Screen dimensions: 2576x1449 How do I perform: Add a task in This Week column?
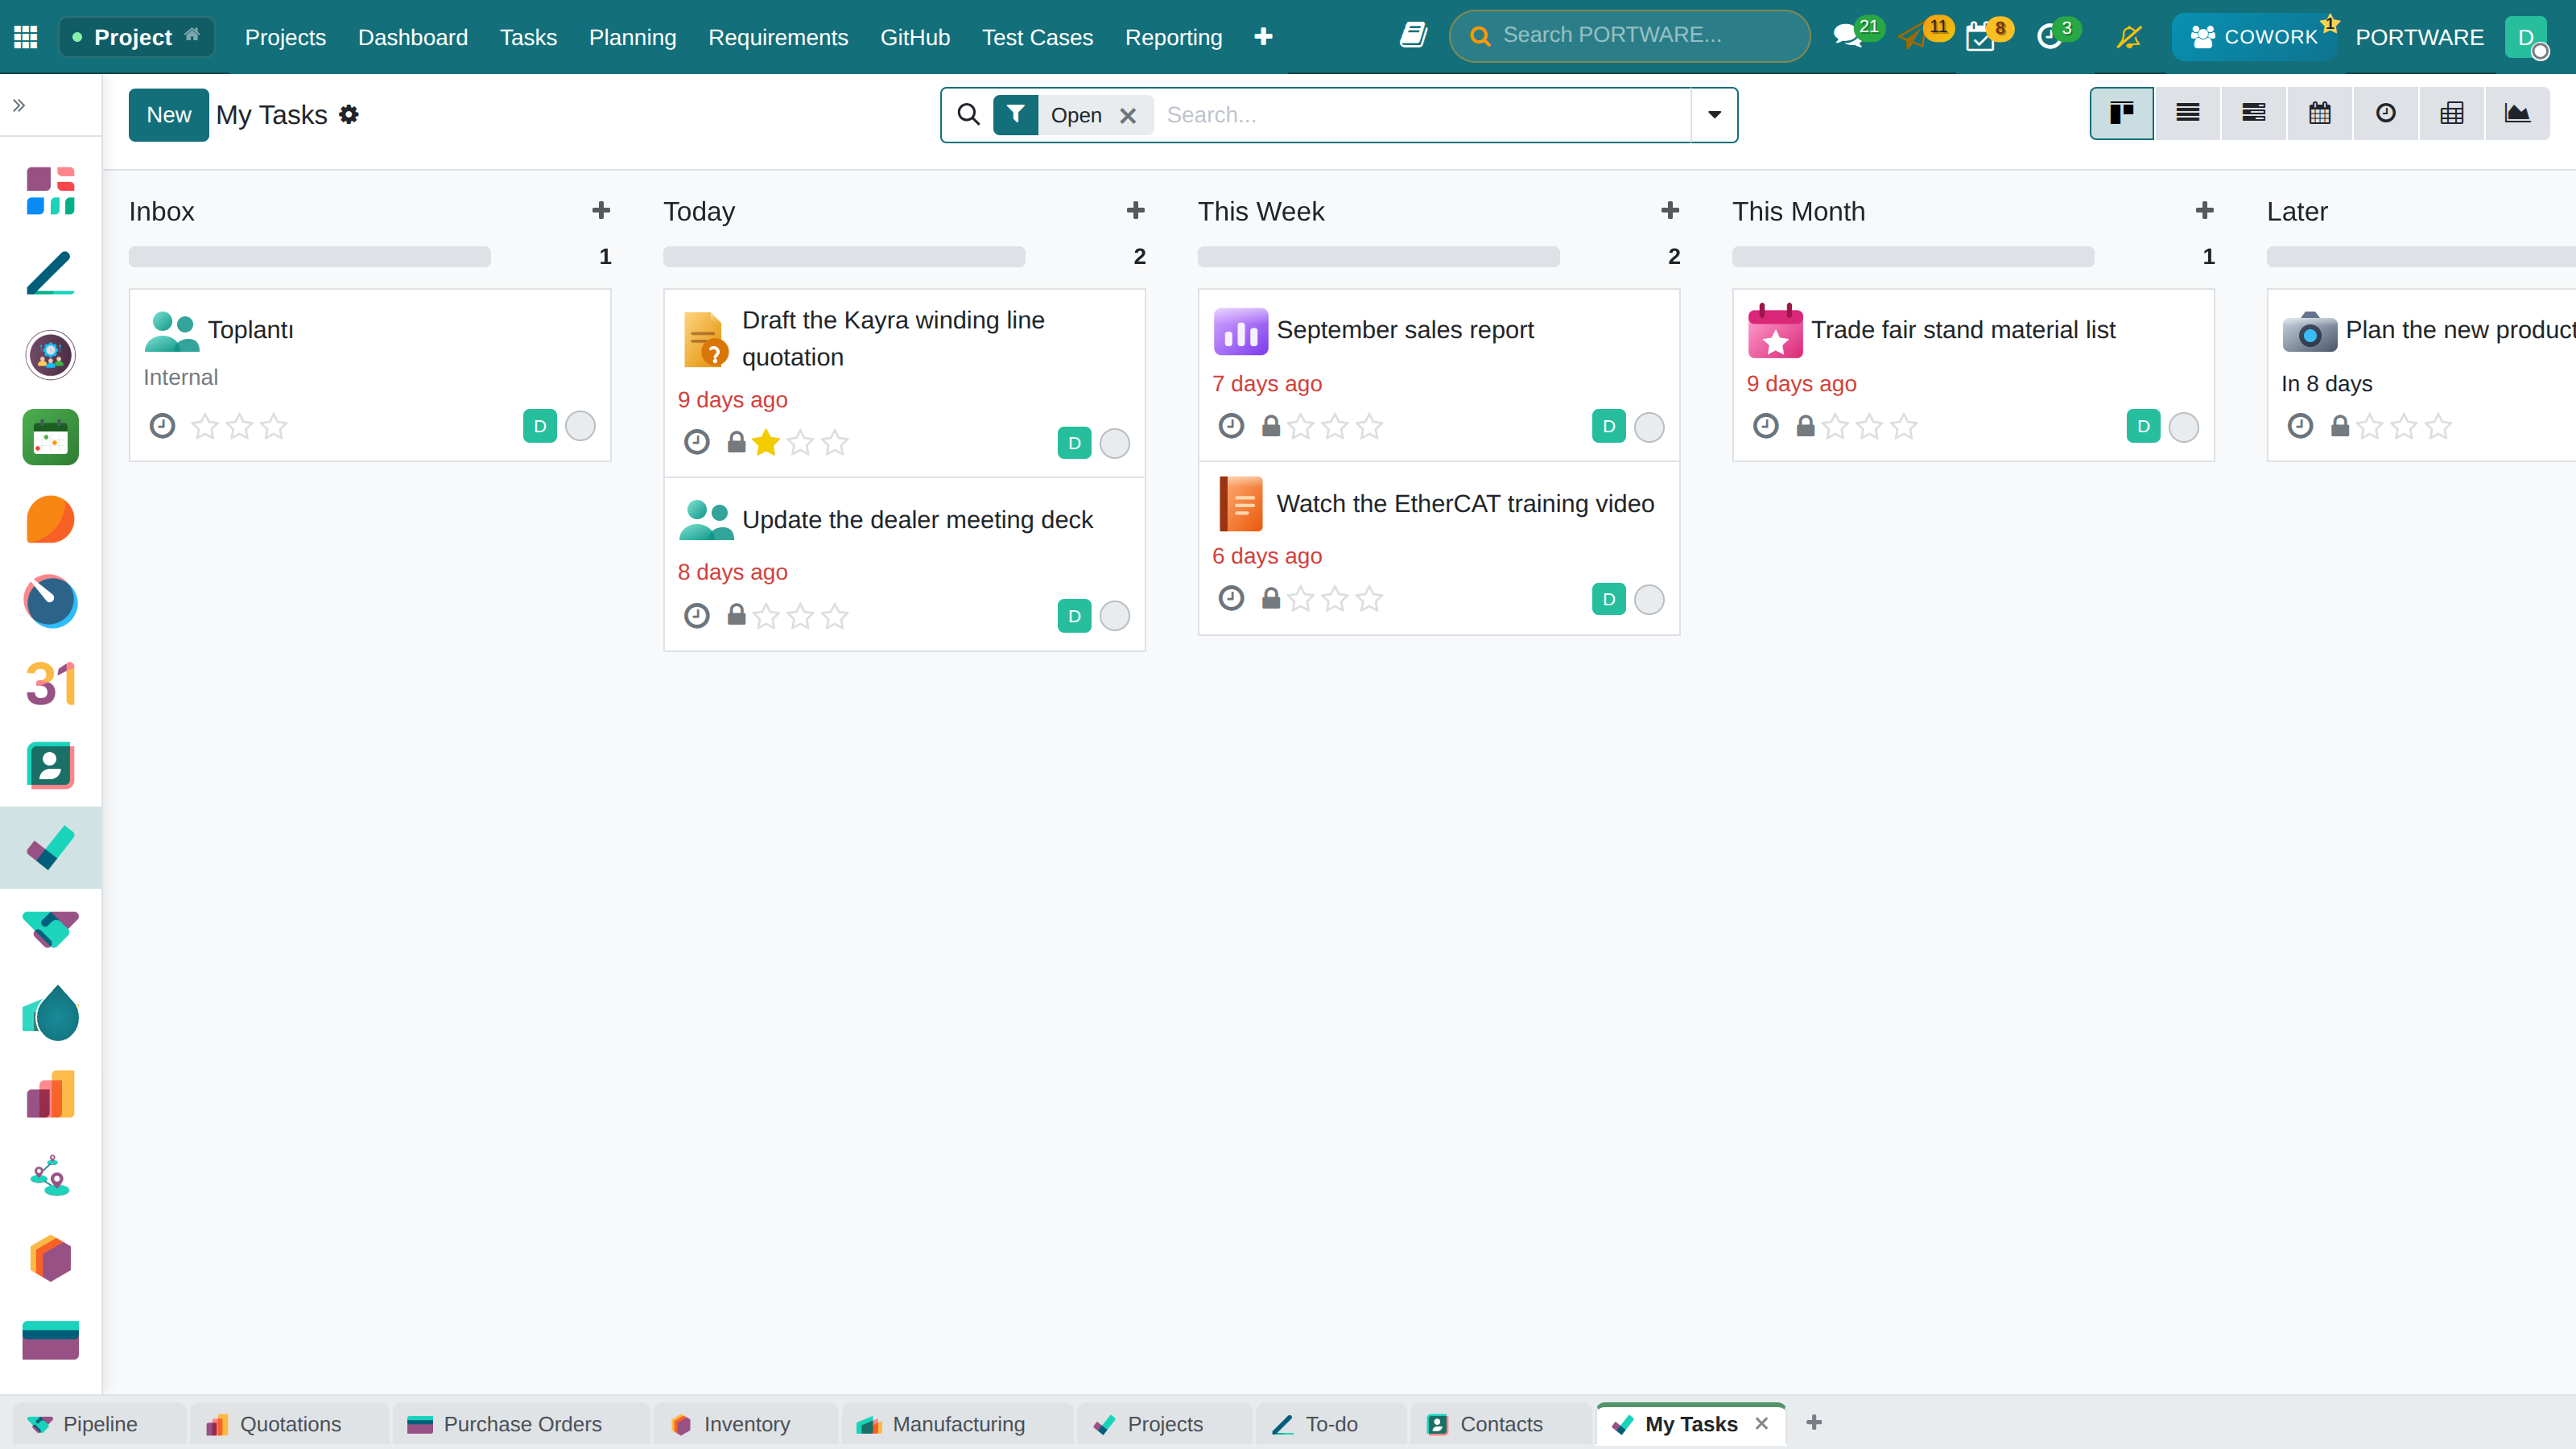click(1670, 211)
